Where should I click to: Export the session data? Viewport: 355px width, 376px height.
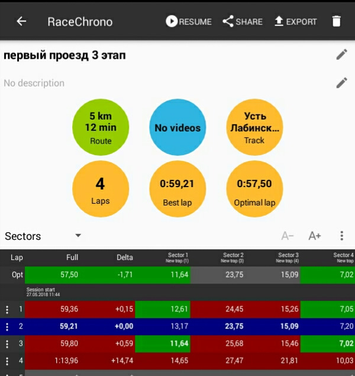click(x=295, y=21)
